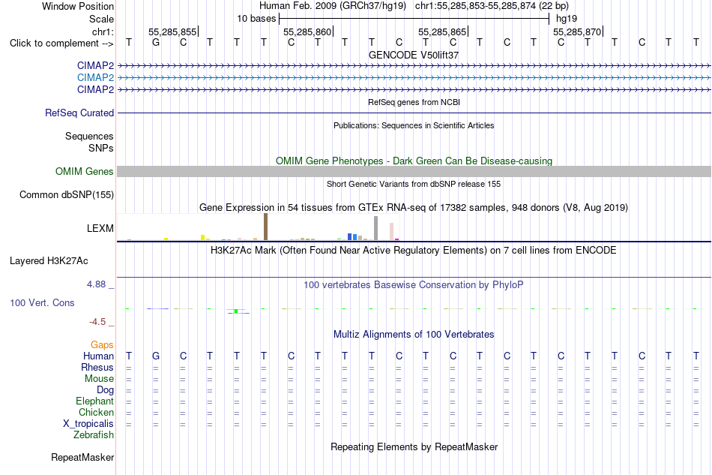Click the G base in the Human alignment row
The width and height of the screenshot is (712, 475).
click(156, 356)
